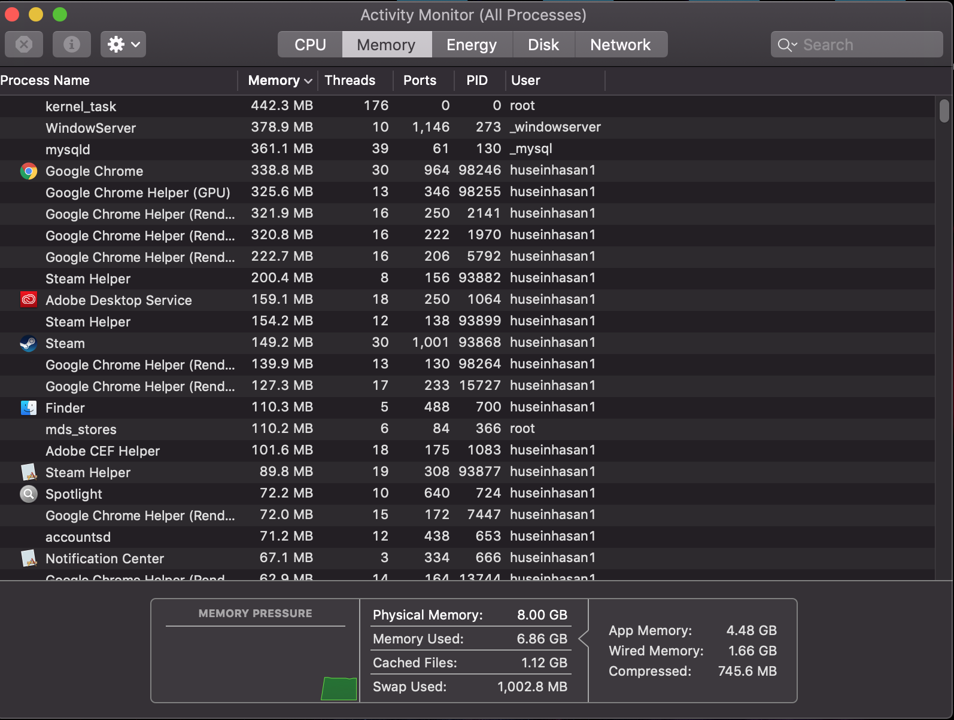
Task: Select Chrome Helper using 222.7 MB
Action: point(467,257)
